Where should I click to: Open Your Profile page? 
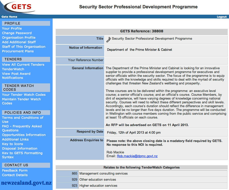tap(12, 29)
